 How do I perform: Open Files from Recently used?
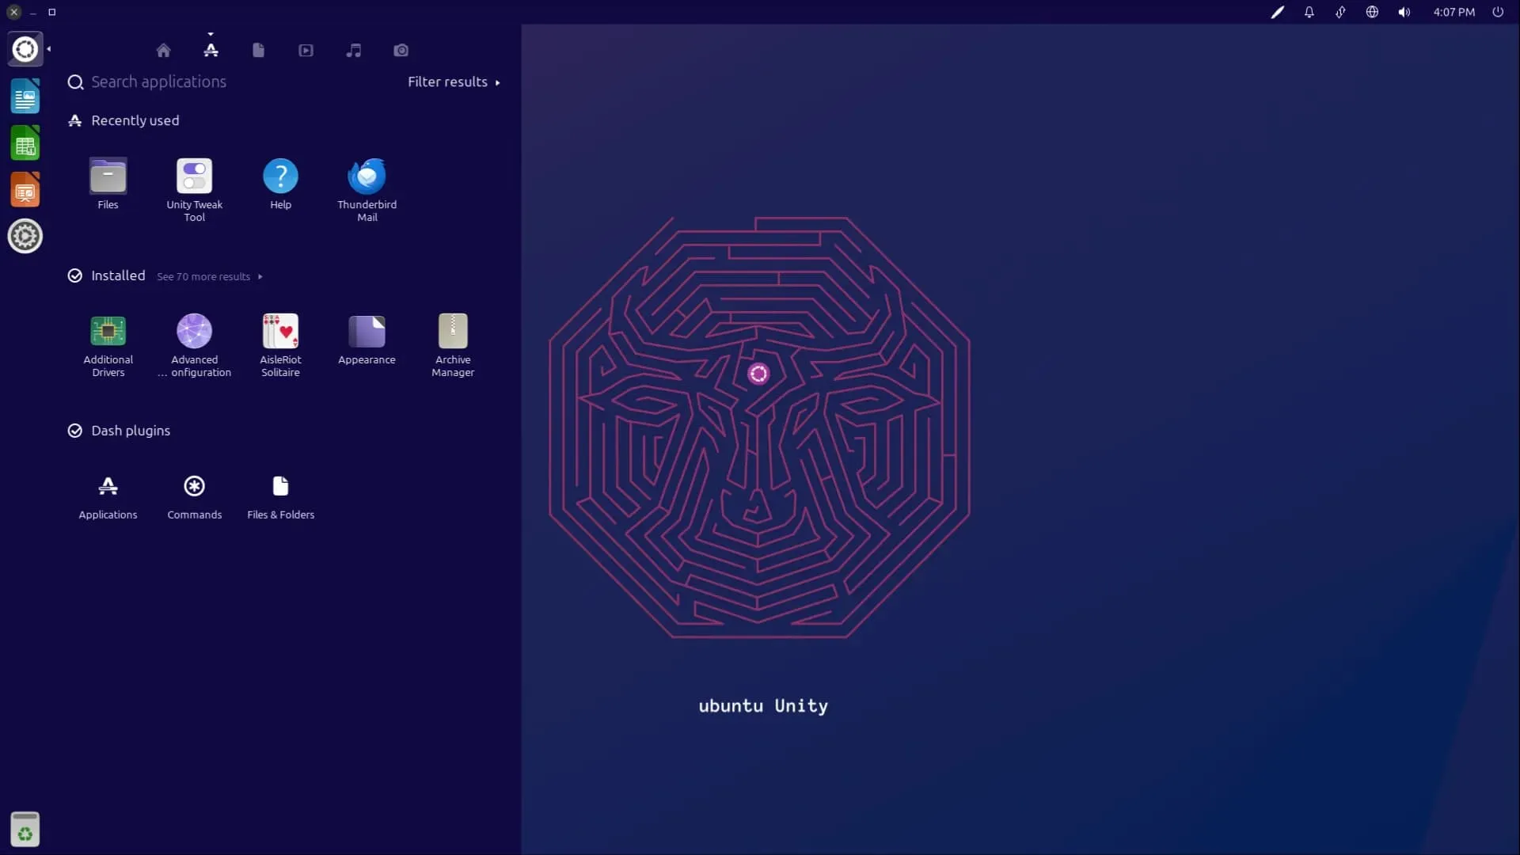tap(108, 177)
